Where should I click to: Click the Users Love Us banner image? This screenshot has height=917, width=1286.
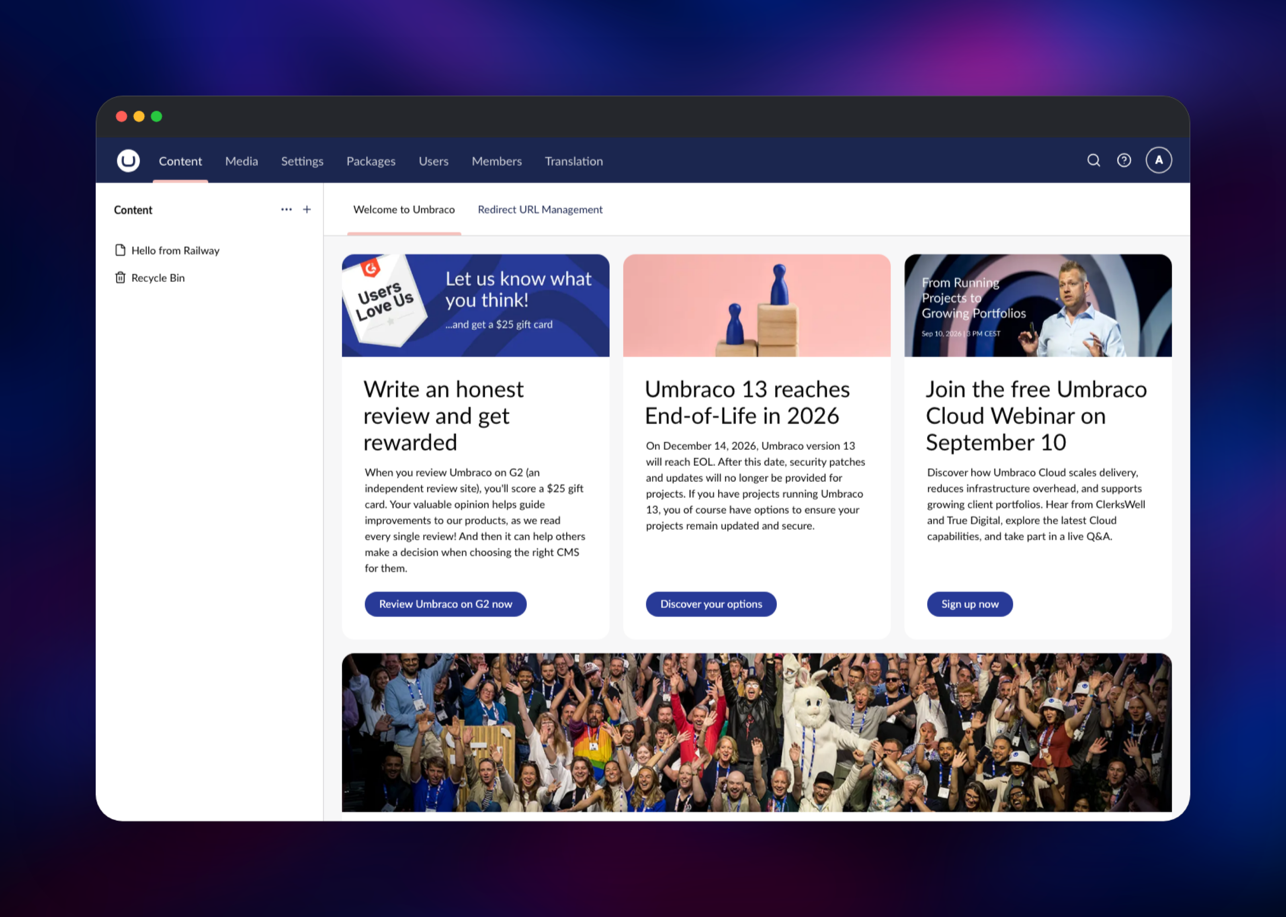(x=475, y=305)
